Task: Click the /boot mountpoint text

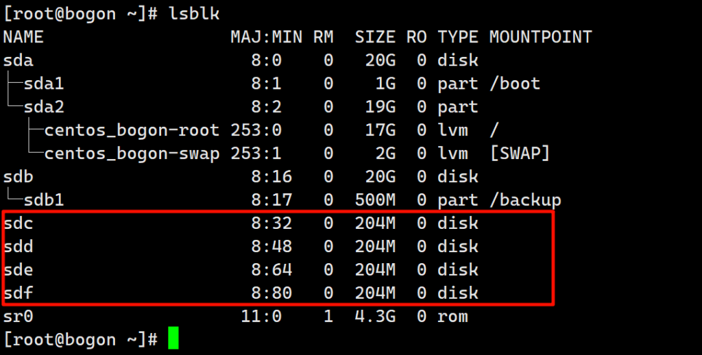Action: click(x=515, y=84)
